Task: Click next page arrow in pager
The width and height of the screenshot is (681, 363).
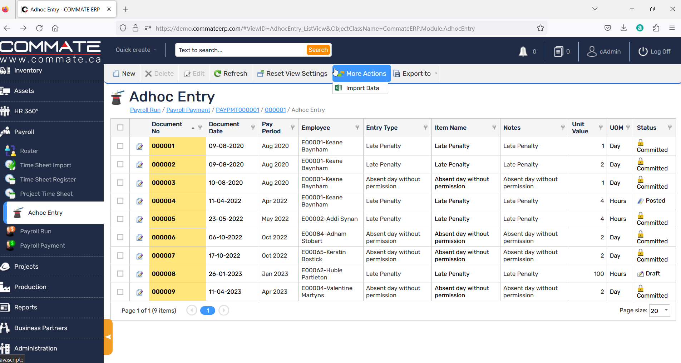Action: [224, 310]
